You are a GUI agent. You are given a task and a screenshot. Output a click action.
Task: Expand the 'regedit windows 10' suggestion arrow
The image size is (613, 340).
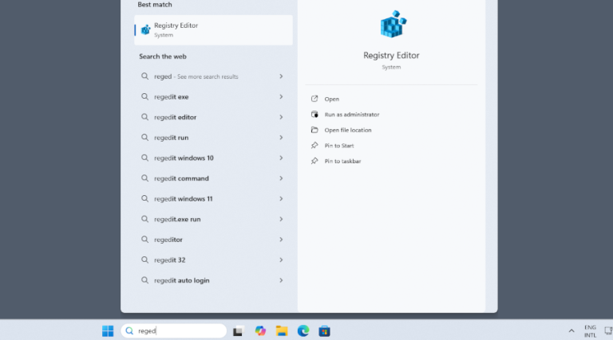pos(282,158)
